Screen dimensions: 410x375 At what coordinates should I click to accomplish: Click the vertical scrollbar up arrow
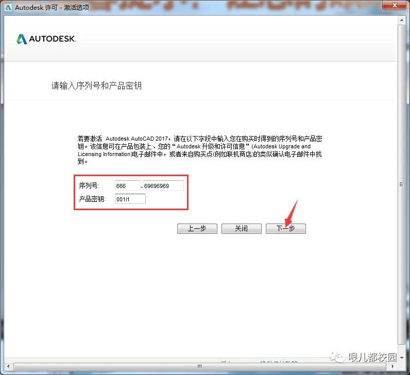pos(402,20)
